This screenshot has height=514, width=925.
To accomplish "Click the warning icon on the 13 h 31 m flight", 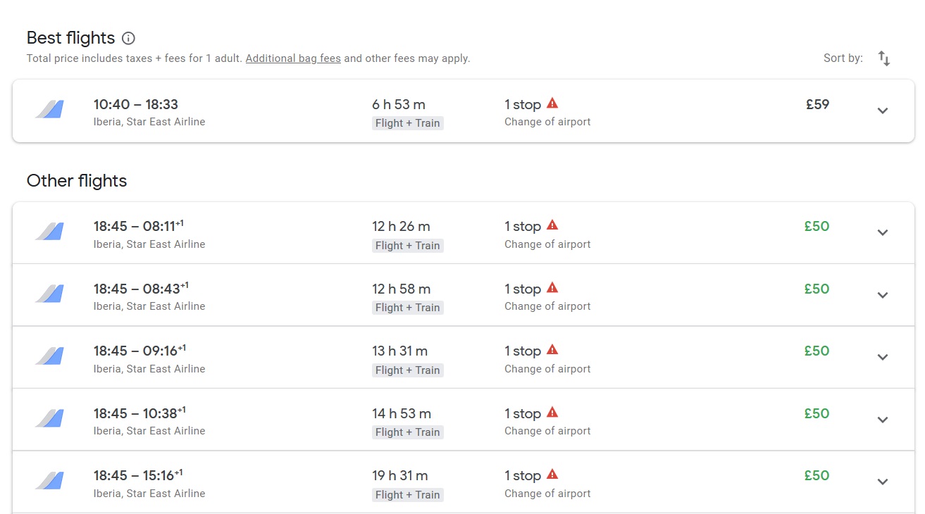I will [x=552, y=350].
